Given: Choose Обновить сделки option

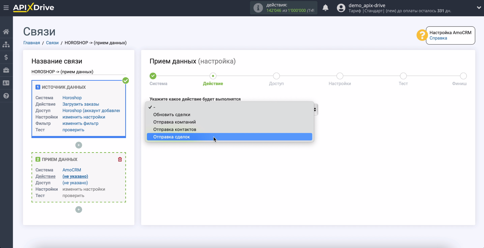Looking at the screenshot, I should click(230, 115).
